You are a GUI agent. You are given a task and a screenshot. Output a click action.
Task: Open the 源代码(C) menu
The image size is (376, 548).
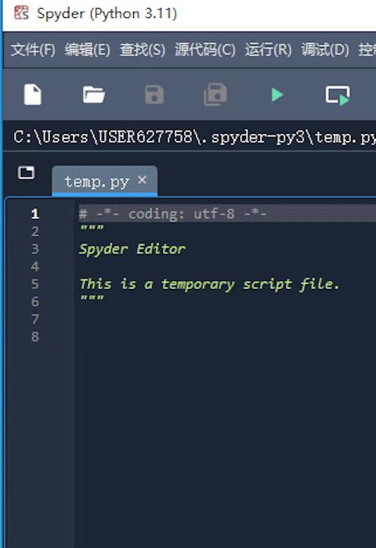tap(205, 49)
